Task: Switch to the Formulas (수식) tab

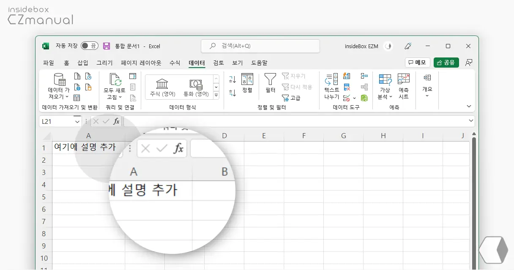Action: [x=175, y=63]
